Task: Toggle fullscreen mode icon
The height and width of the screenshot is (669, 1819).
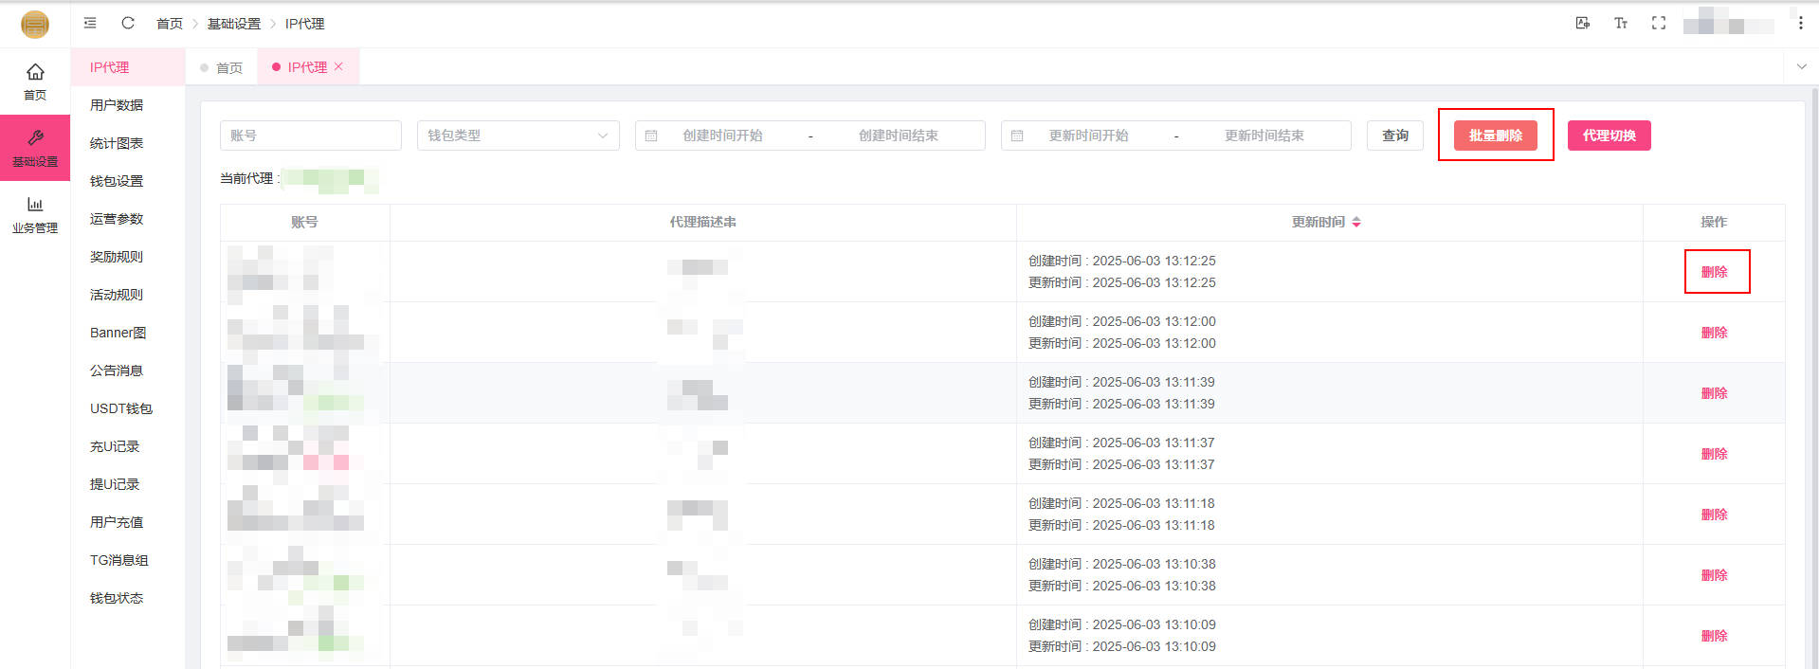Action: click(x=1659, y=23)
